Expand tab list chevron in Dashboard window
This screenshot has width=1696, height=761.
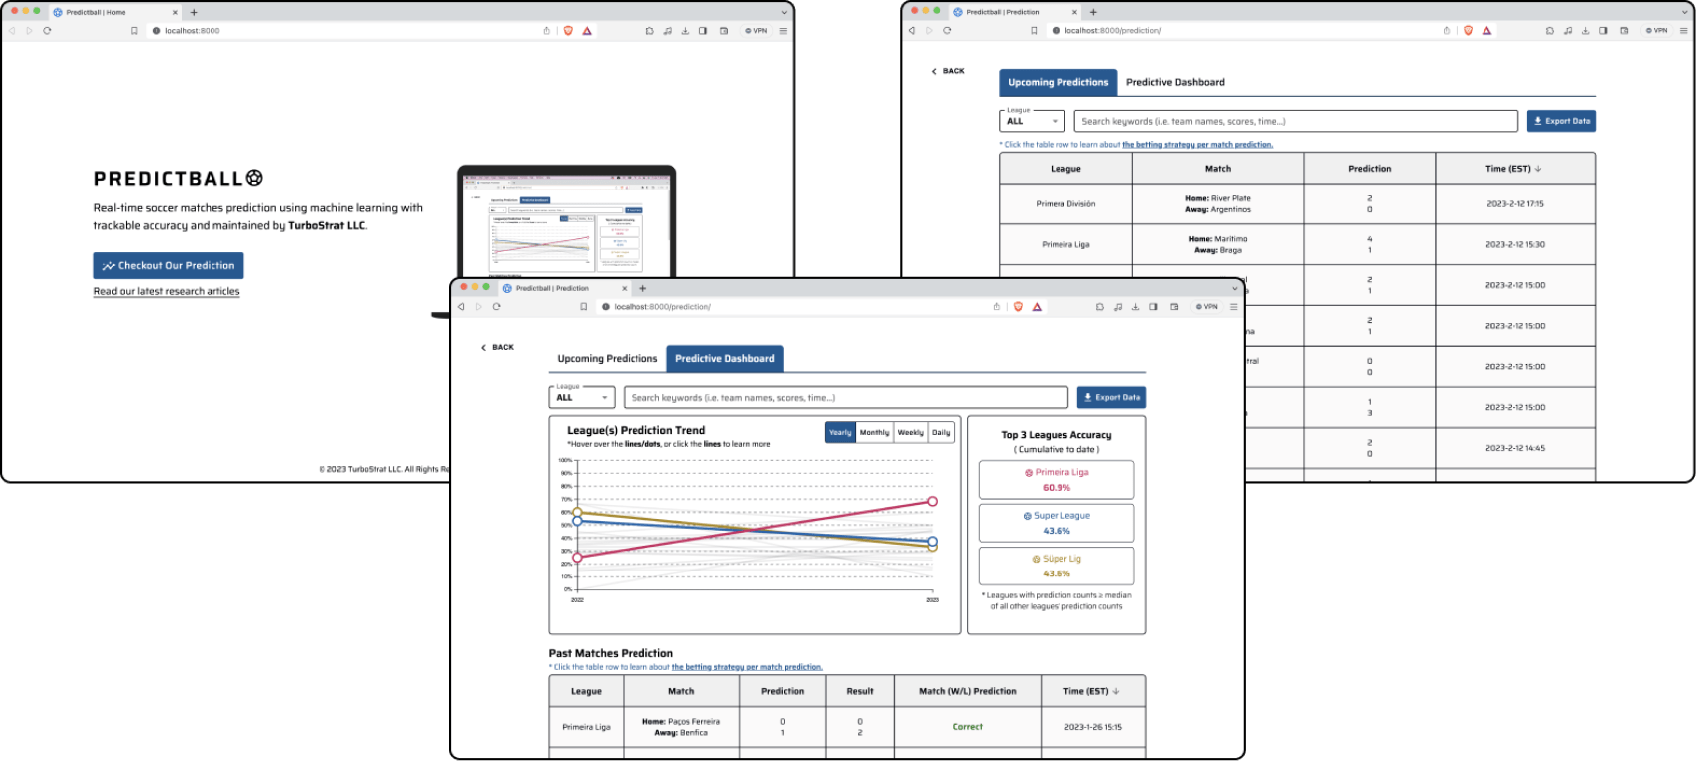click(1234, 288)
